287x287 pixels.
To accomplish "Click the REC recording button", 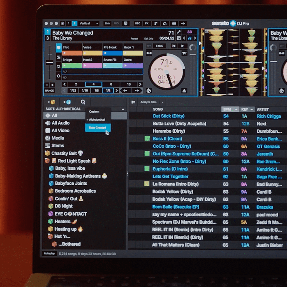I will (137, 24).
